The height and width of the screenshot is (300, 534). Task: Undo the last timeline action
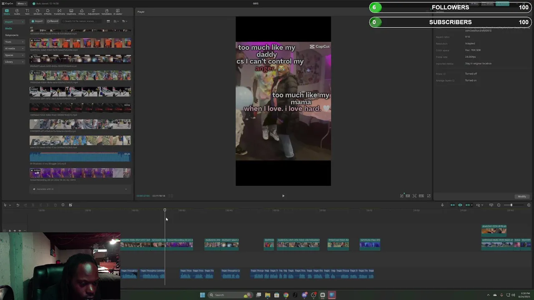pyautogui.click(x=18, y=205)
